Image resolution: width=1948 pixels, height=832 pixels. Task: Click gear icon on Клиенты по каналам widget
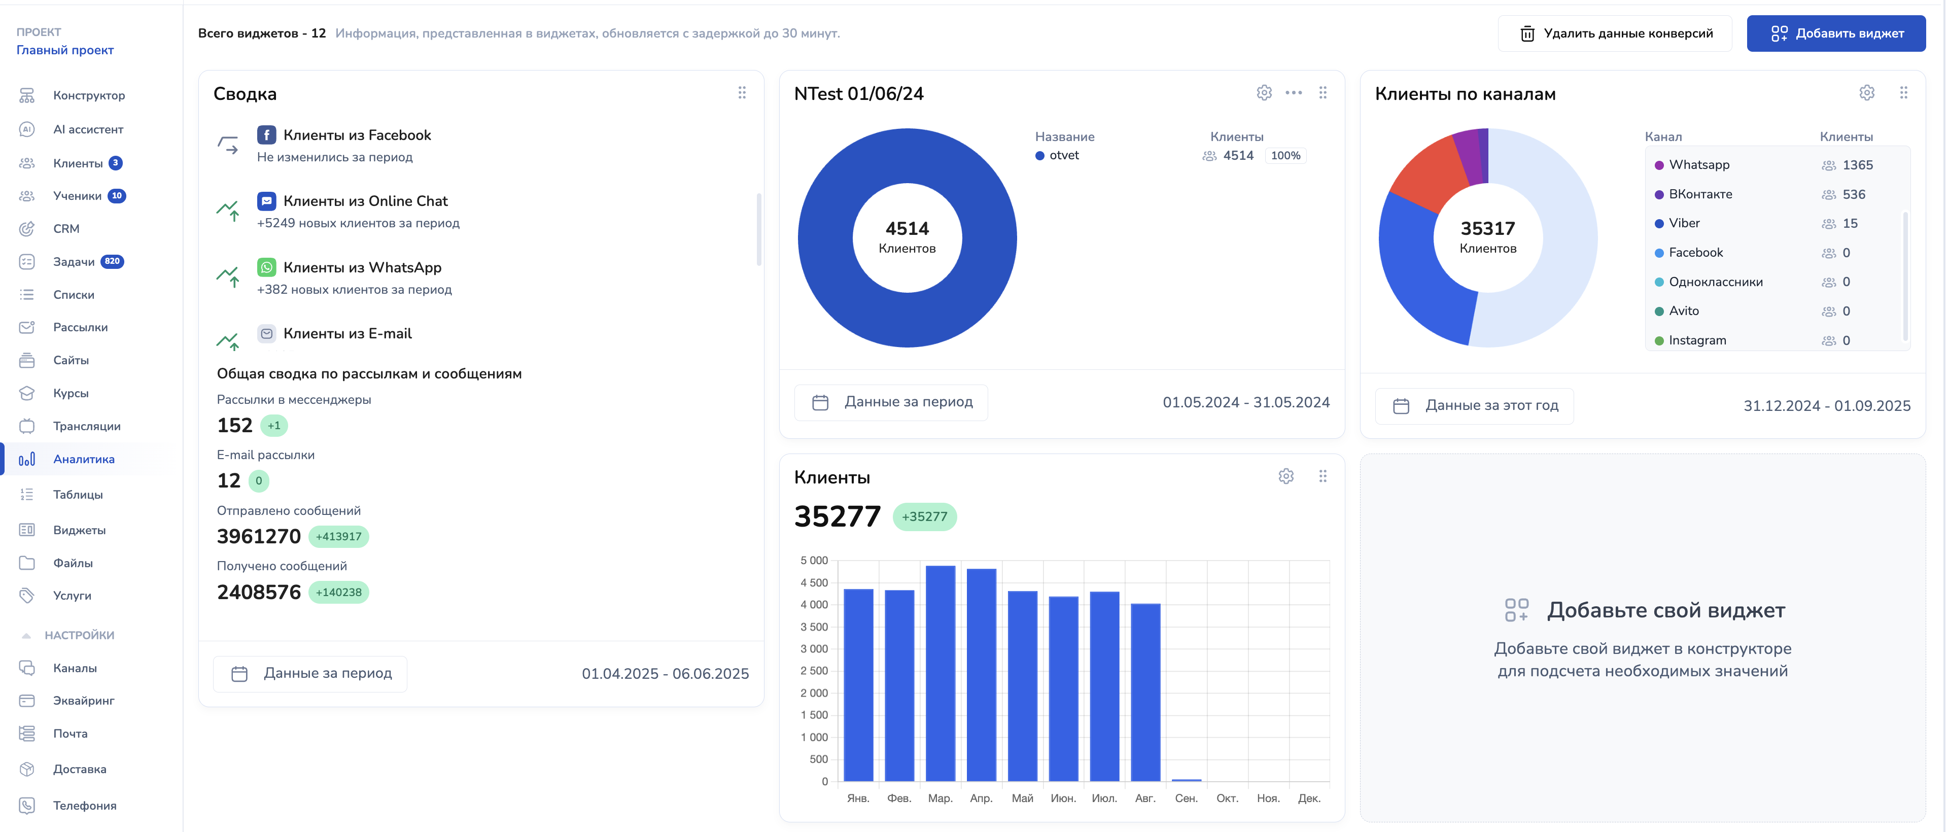coord(1866,92)
